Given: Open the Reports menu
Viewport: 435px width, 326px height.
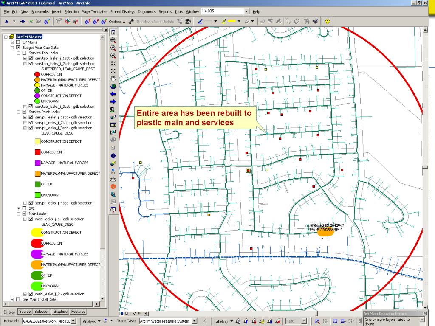Looking at the screenshot, I should point(165,11).
